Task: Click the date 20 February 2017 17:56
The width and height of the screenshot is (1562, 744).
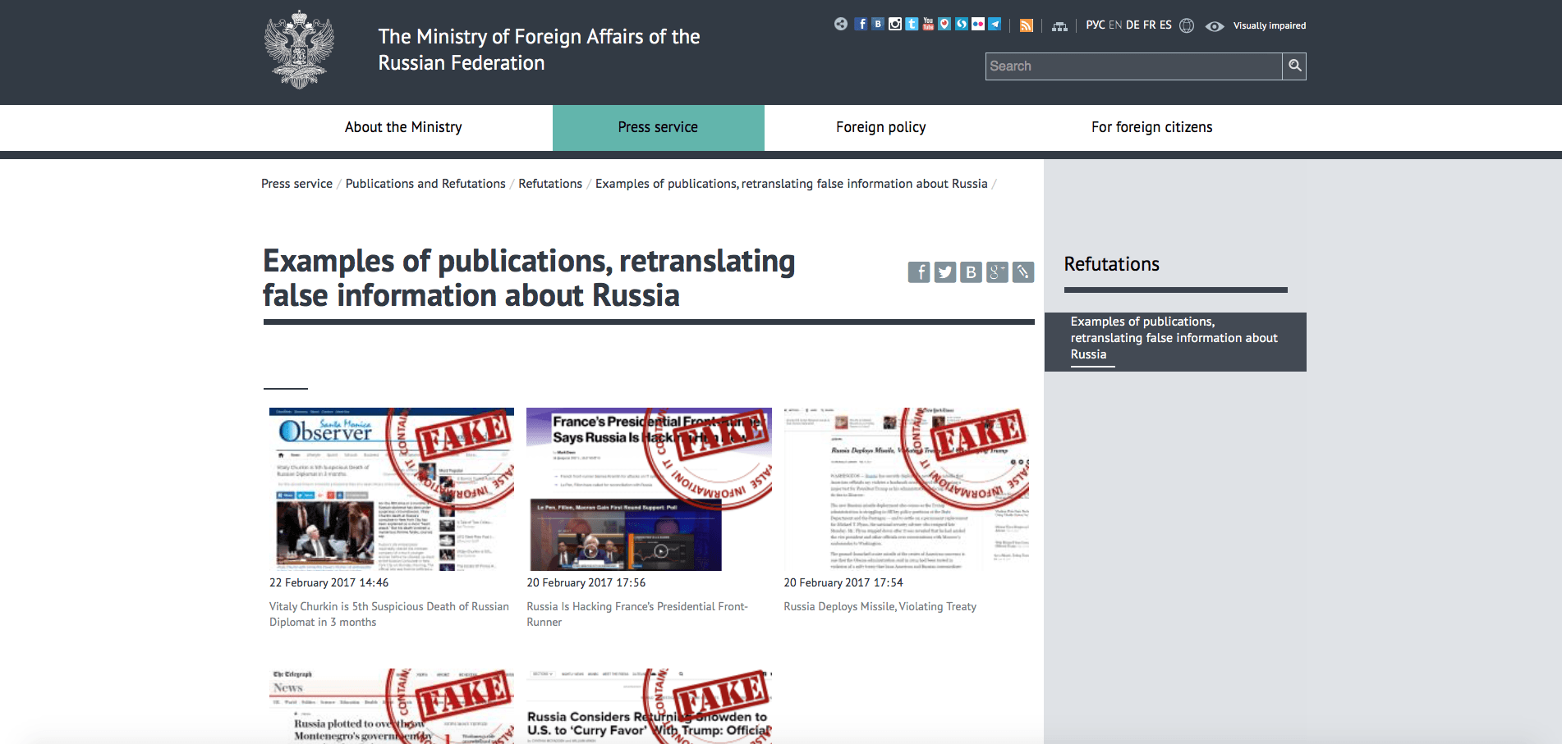Action: click(x=586, y=582)
